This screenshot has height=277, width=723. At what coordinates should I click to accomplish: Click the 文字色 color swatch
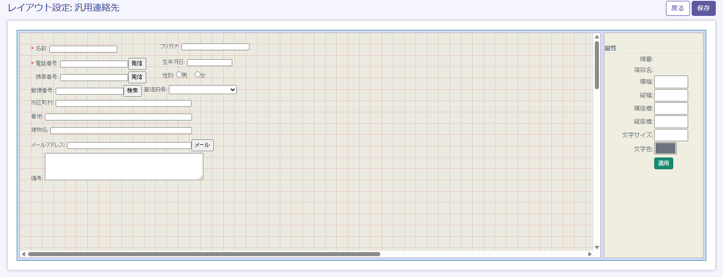tap(665, 148)
